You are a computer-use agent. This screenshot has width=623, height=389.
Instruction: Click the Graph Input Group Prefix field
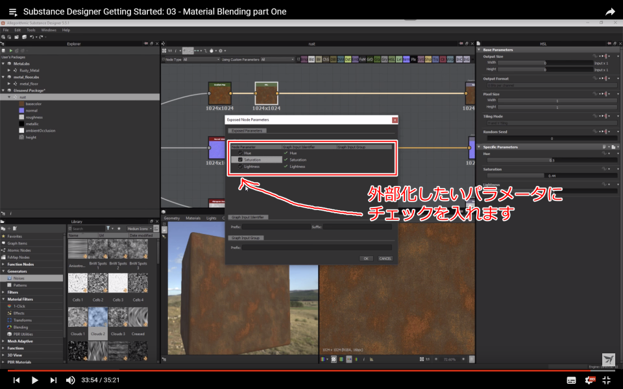[317, 247]
